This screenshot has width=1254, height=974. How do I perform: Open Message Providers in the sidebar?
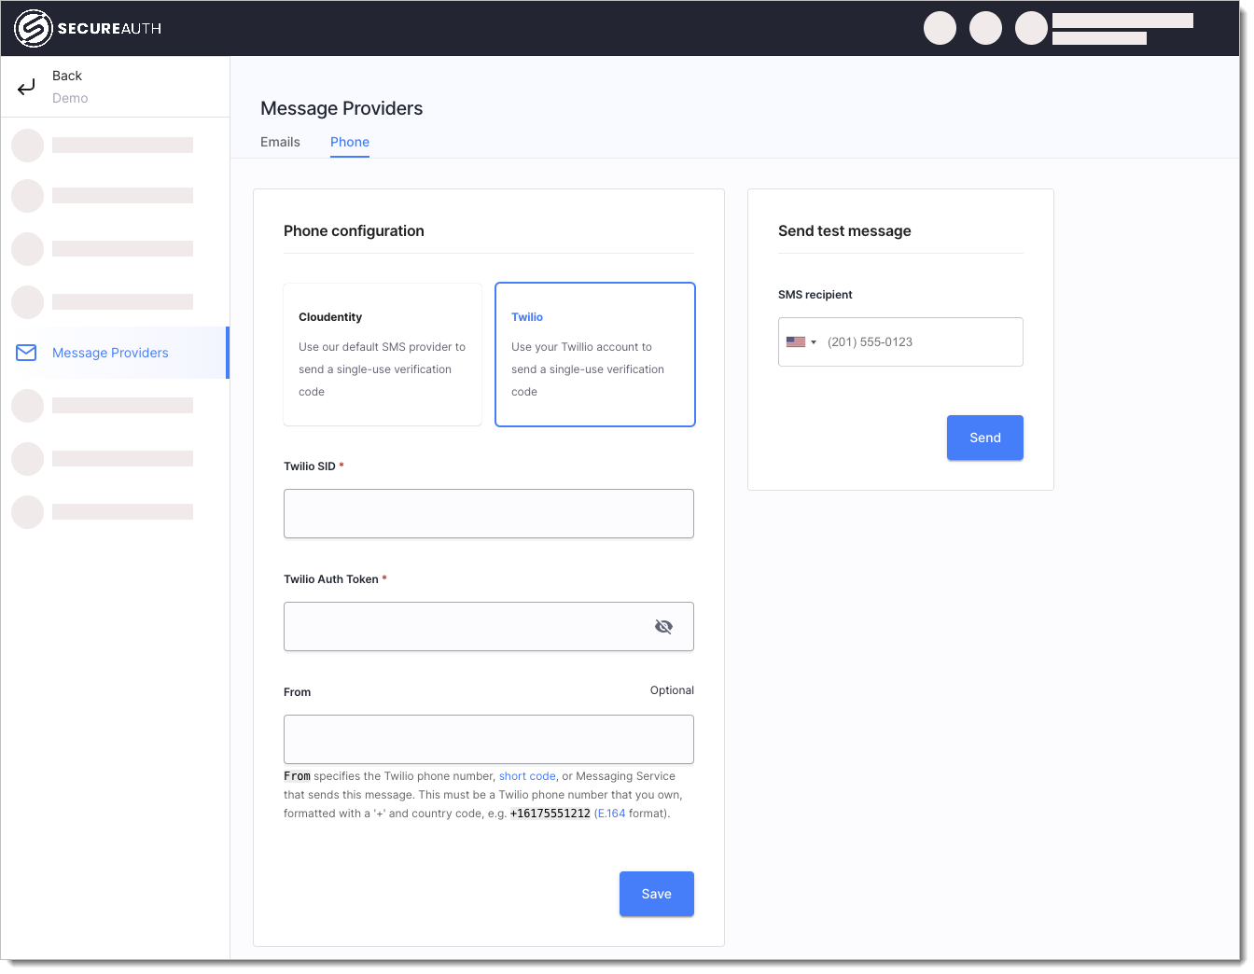[x=115, y=353]
